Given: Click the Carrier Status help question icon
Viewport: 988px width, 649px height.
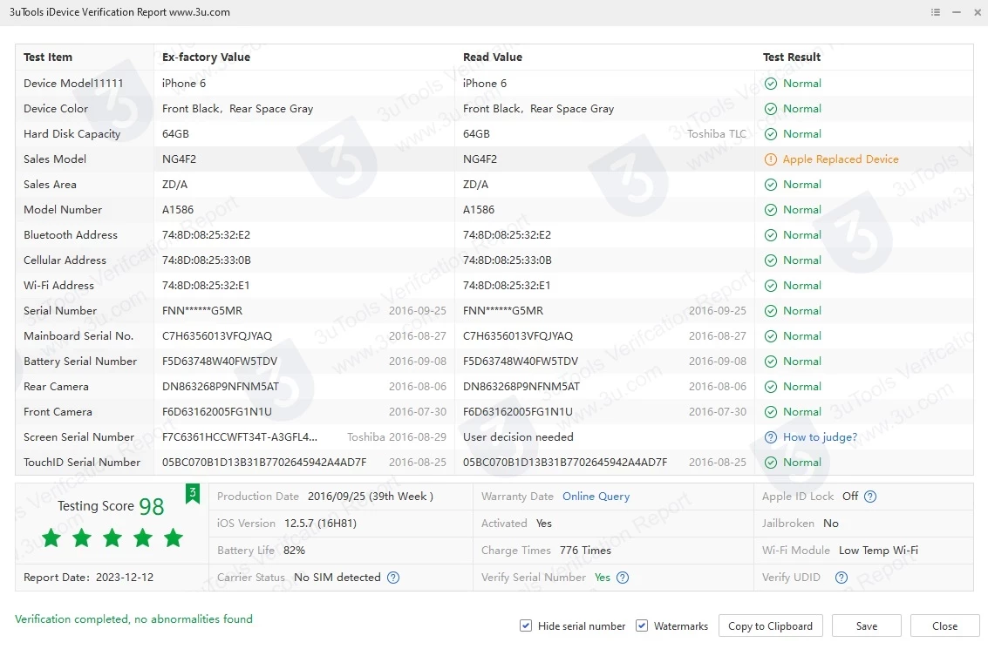Looking at the screenshot, I should [x=393, y=578].
